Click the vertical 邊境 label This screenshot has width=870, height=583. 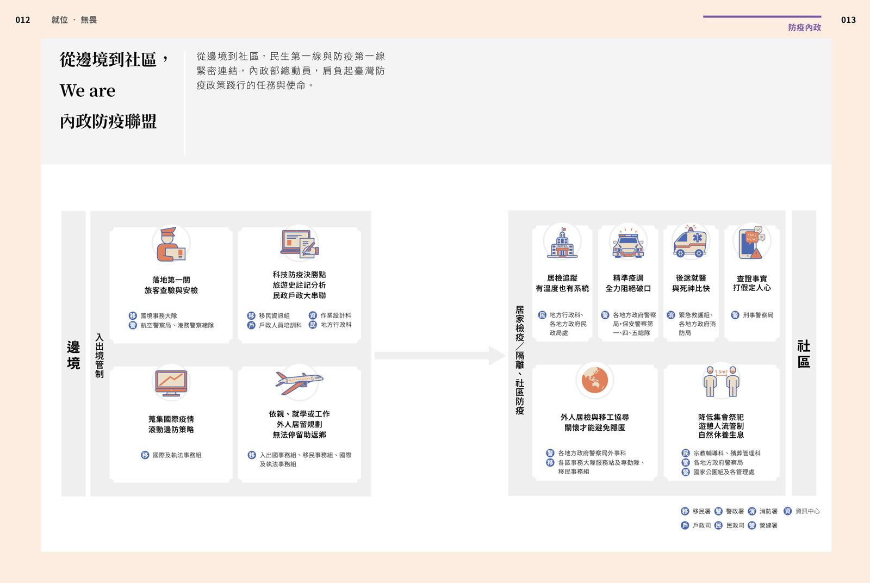click(73, 355)
